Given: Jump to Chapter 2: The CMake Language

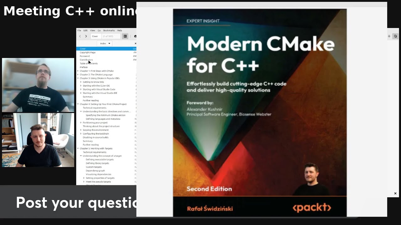Looking at the screenshot, I should [x=96, y=75].
